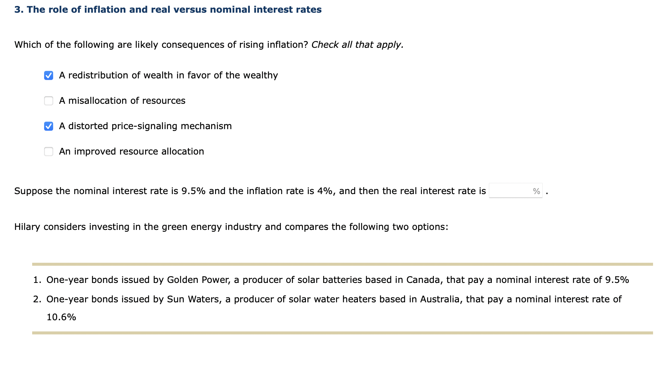
Task: Click the percent symbol next to input box
Action: (x=536, y=191)
